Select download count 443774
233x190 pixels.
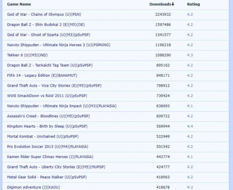163,157
